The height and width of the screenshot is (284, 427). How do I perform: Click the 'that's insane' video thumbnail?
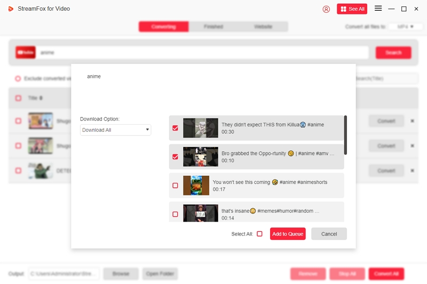201,213
